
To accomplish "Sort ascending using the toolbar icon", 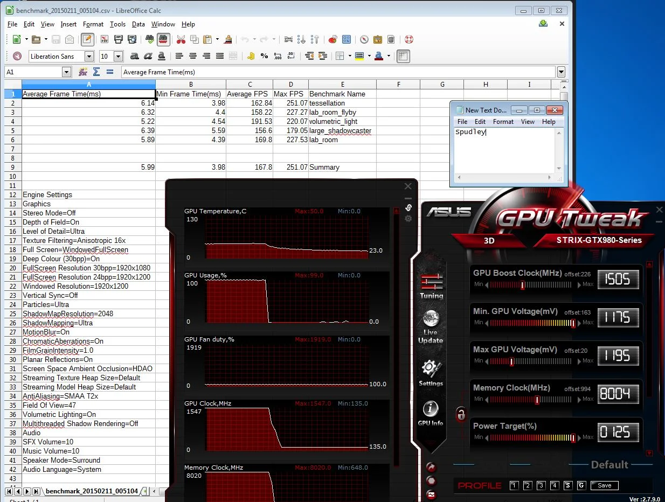I will pyautogui.click(x=302, y=39).
